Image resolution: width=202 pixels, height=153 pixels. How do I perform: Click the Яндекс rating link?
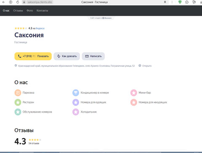click(x=40, y=28)
